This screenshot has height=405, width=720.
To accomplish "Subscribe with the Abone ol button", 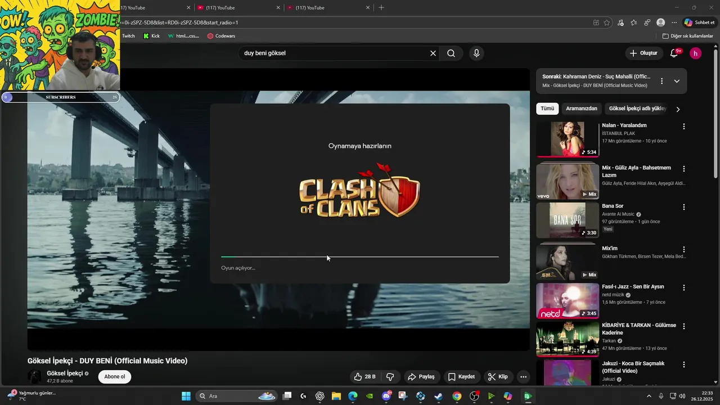I will pos(115,376).
